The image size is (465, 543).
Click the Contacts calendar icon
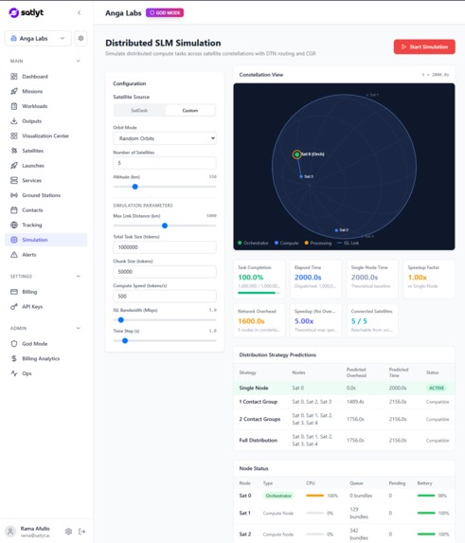14,210
